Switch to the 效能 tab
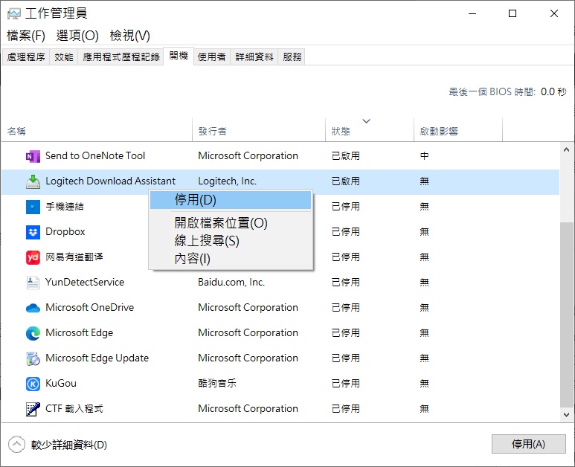The height and width of the screenshot is (467, 575). [x=64, y=57]
